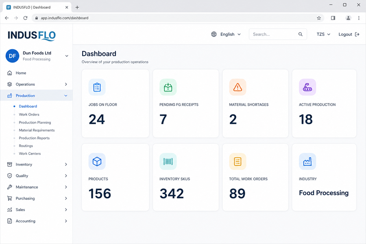This screenshot has height=244, width=366.
Task: Open the English language dropdown
Action: point(226,34)
